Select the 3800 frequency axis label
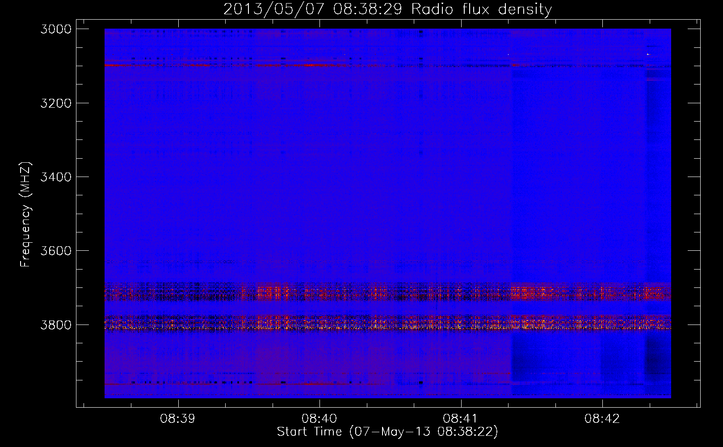Image resolution: width=723 pixels, height=447 pixels. [56, 325]
